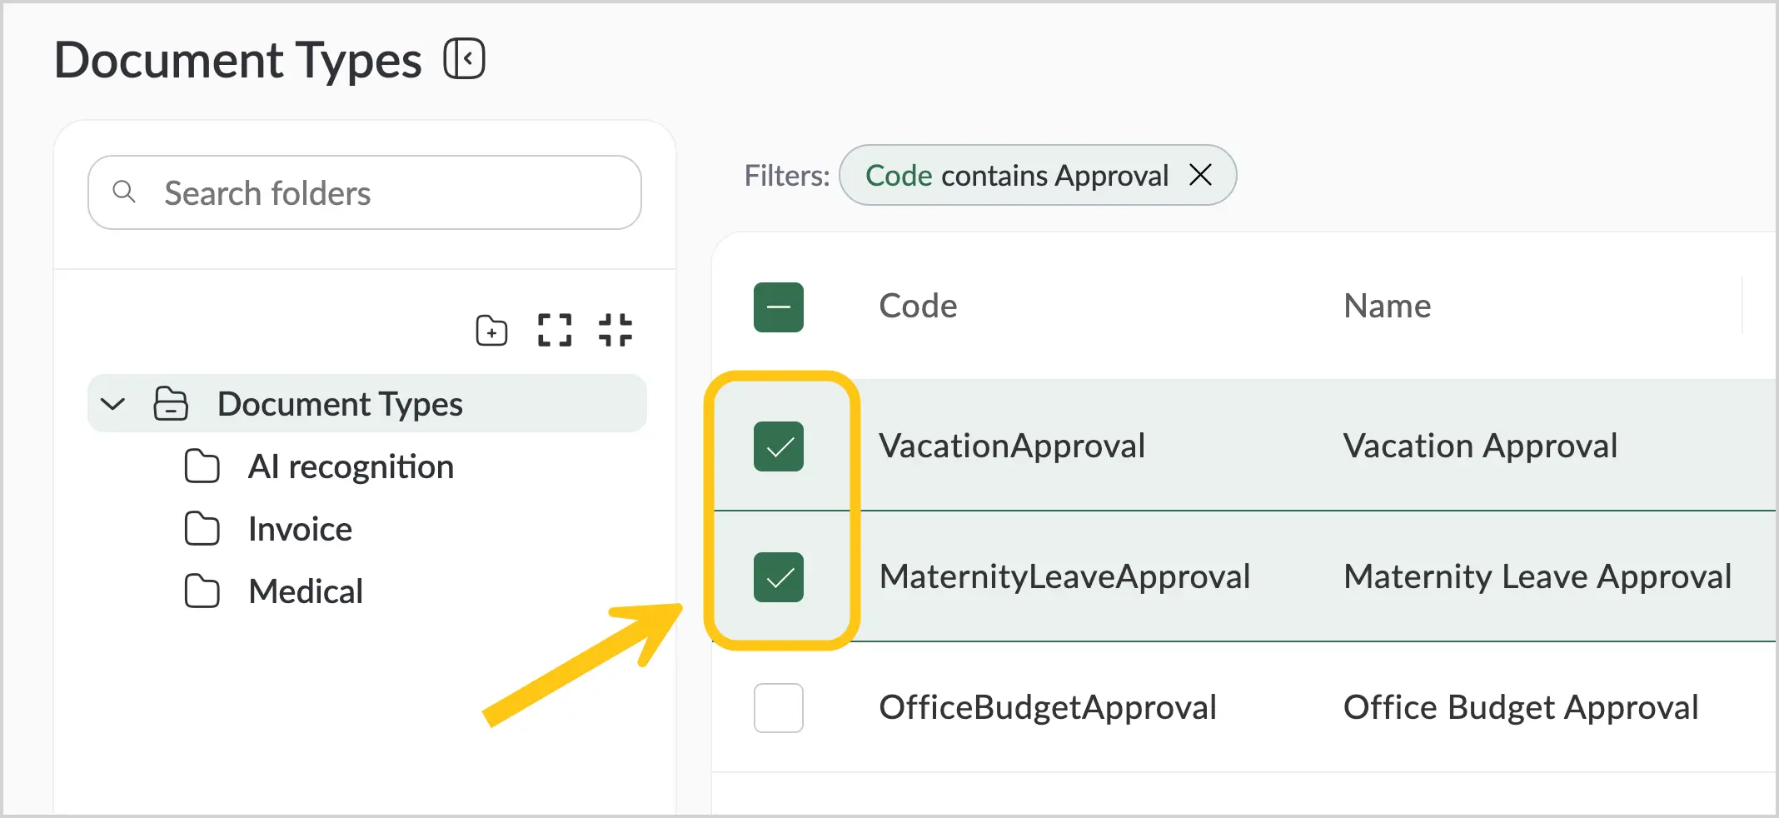Sort by the Code column header
1779x818 pixels.
point(918,306)
